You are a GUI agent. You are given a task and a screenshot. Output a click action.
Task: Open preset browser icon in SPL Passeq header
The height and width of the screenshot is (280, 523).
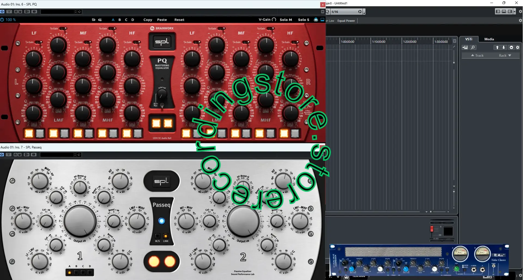[x=79, y=155]
